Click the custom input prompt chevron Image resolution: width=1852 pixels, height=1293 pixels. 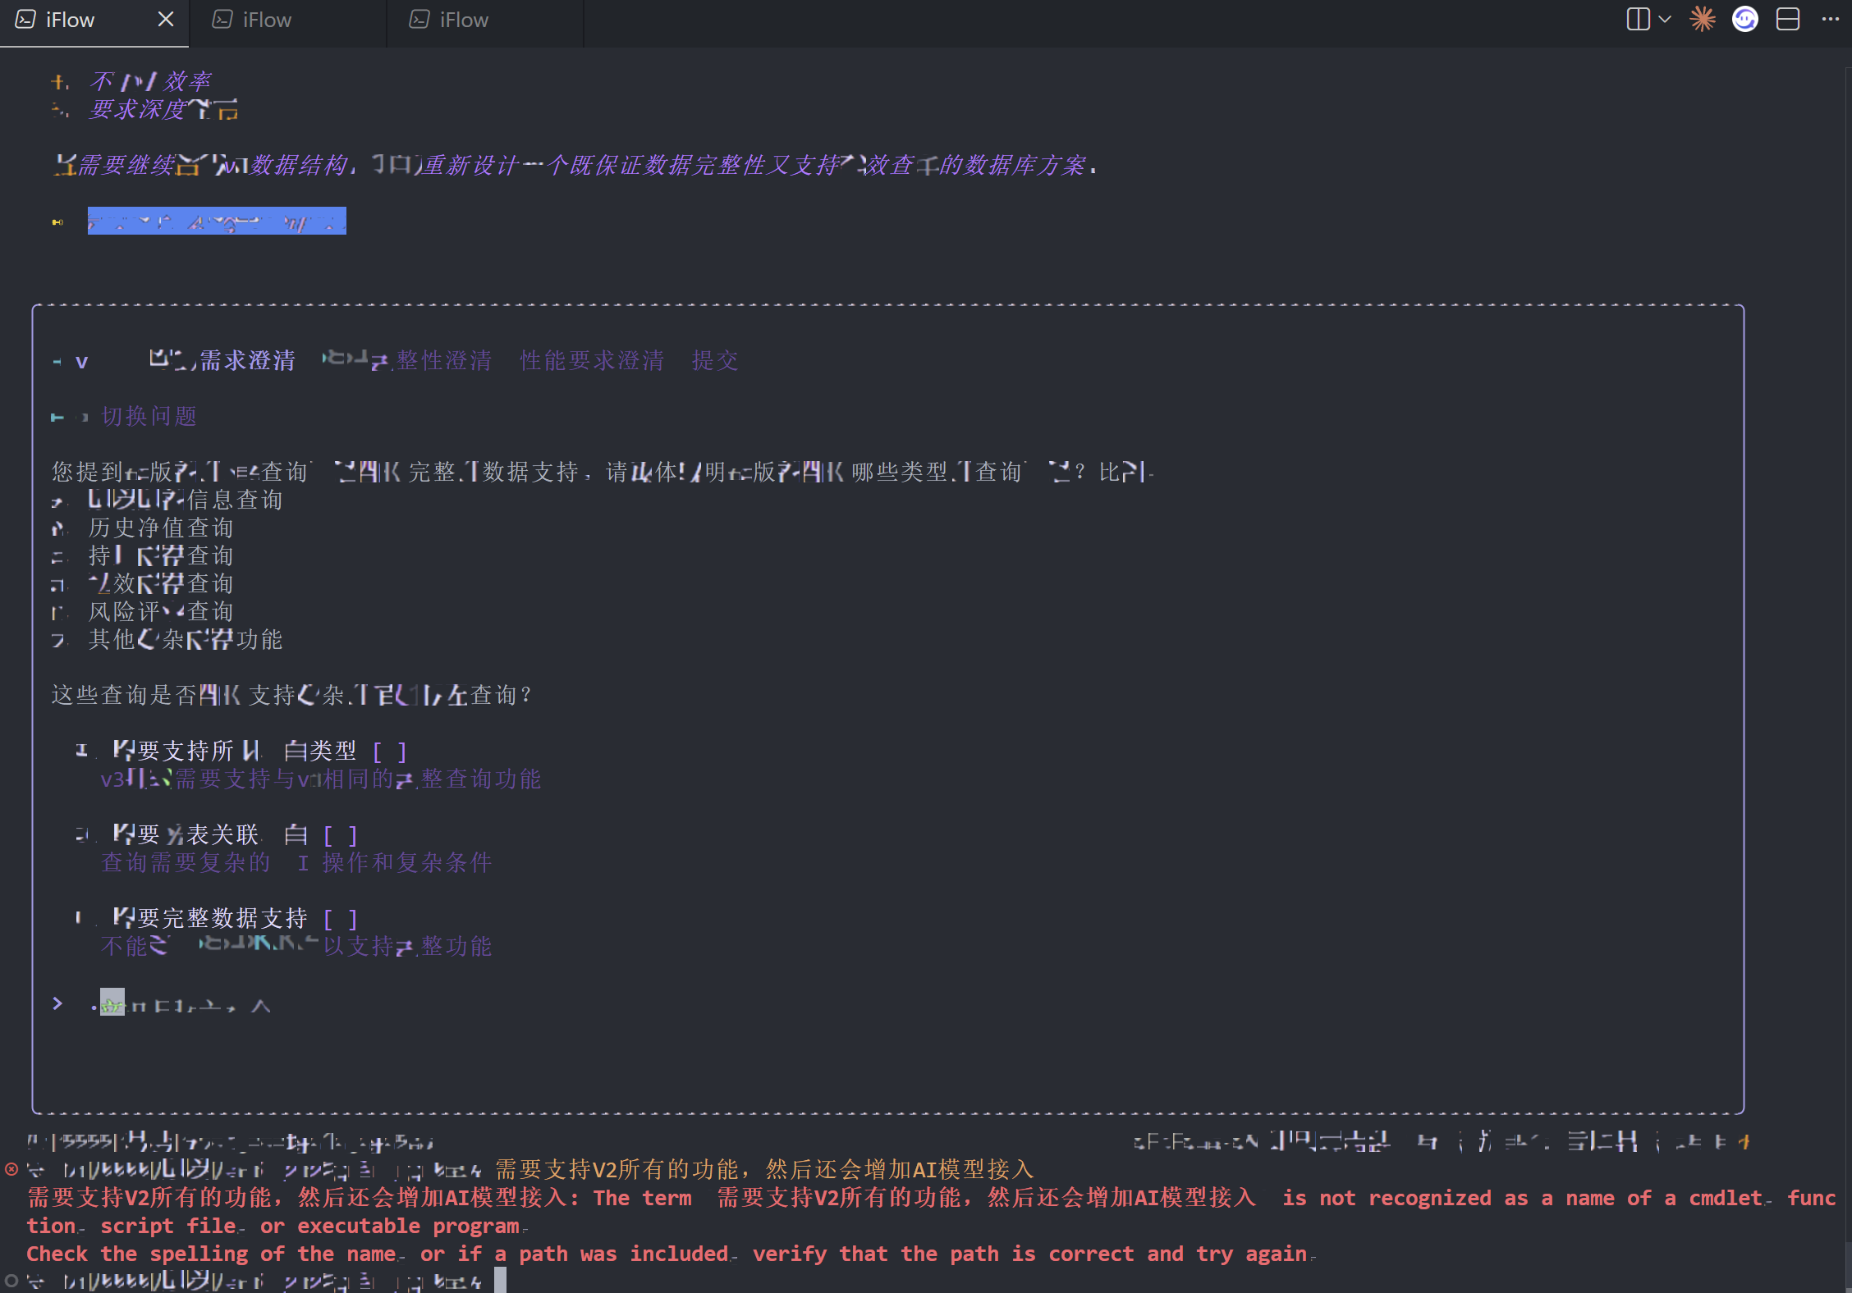coord(57,1003)
